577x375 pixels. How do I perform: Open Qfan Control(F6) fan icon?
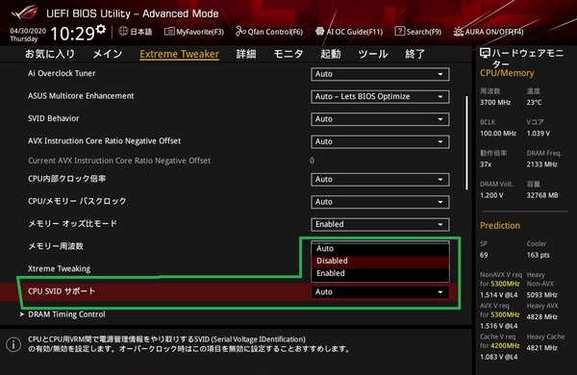240,32
